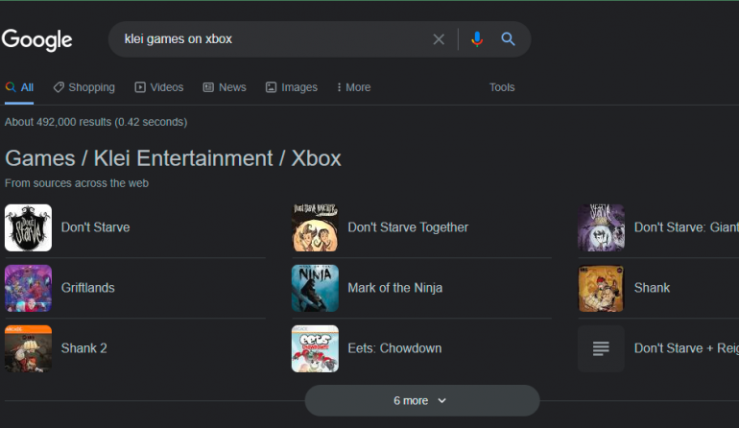This screenshot has height=428, width=739.
Task: Open the Griftlands cover thumbnail
Action: click(28, 288)
